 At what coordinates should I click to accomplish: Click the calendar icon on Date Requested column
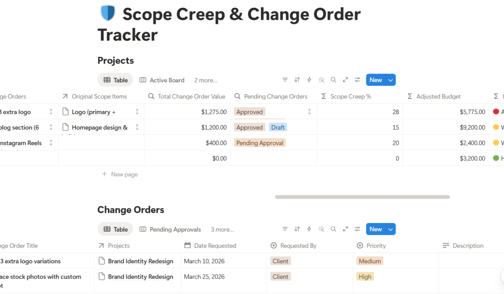187,246
